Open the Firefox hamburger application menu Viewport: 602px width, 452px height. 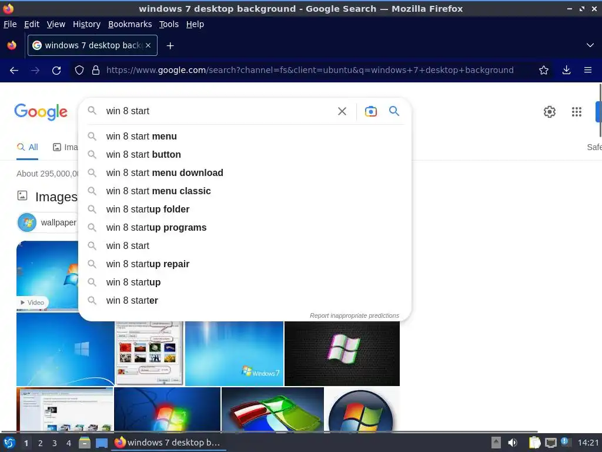point(588,70)
